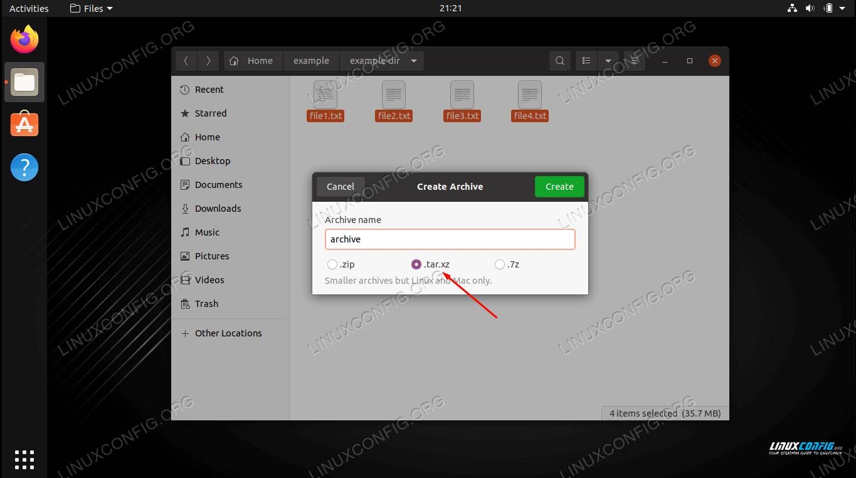Select the .7z format option
This screenshot has height=478, width=856.
(507, 264)
